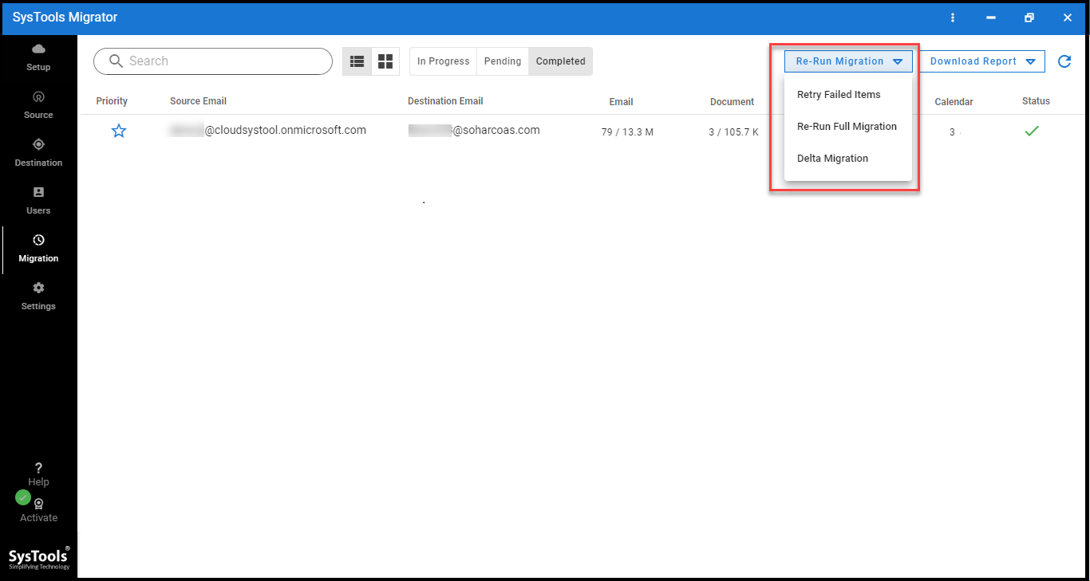This screenshot has height=581, width=1090.
Task: Click into the Search field
Action: pos(213,61)
